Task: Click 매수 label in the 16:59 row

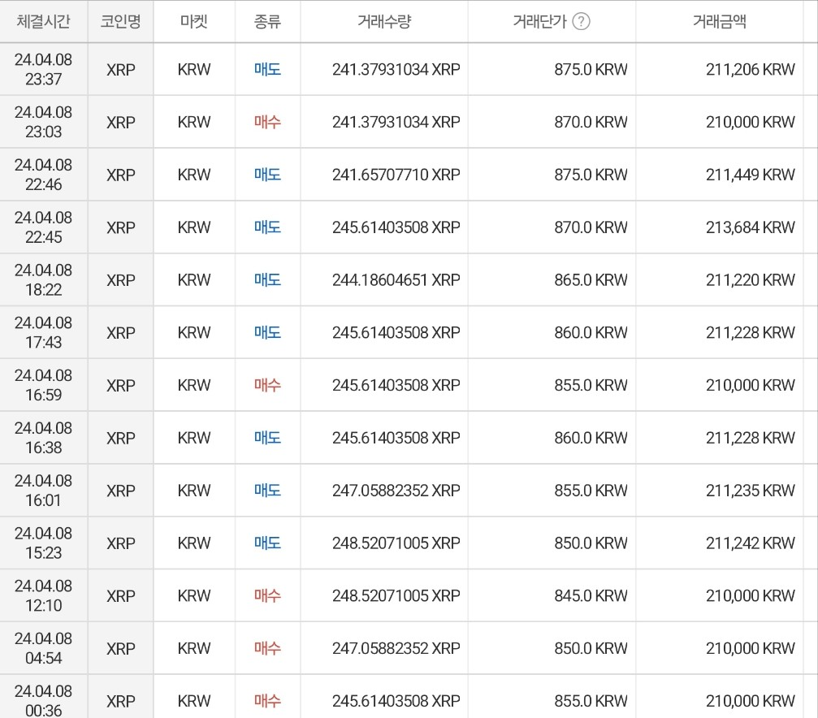Action: (x=267, y=385)
